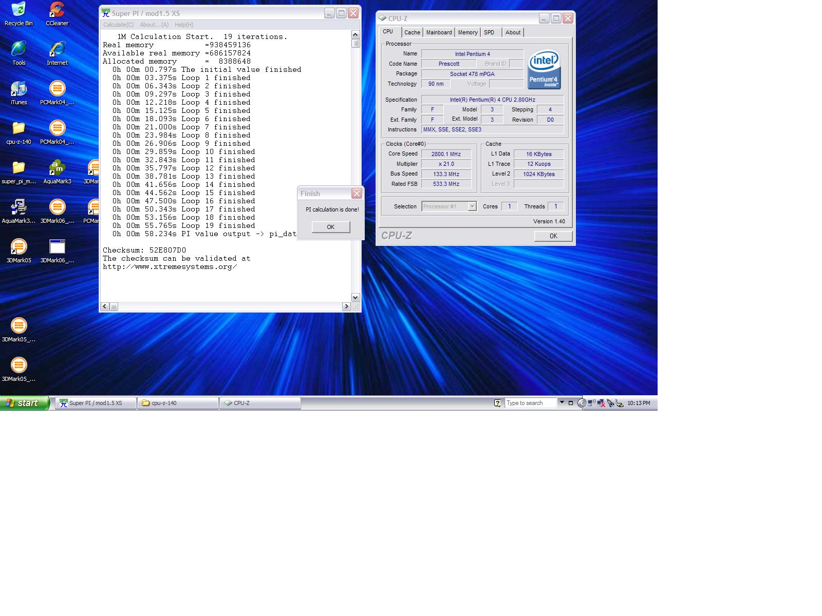Switch to the Memory tab in CPU-Z
The height and width of the screenshot is (616, 822).
click(468, 32)
